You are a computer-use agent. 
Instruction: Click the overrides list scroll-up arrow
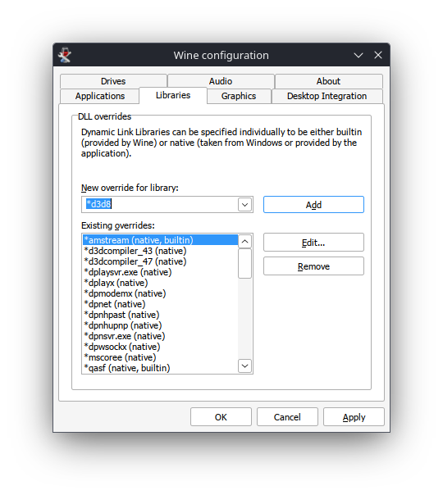245,242
